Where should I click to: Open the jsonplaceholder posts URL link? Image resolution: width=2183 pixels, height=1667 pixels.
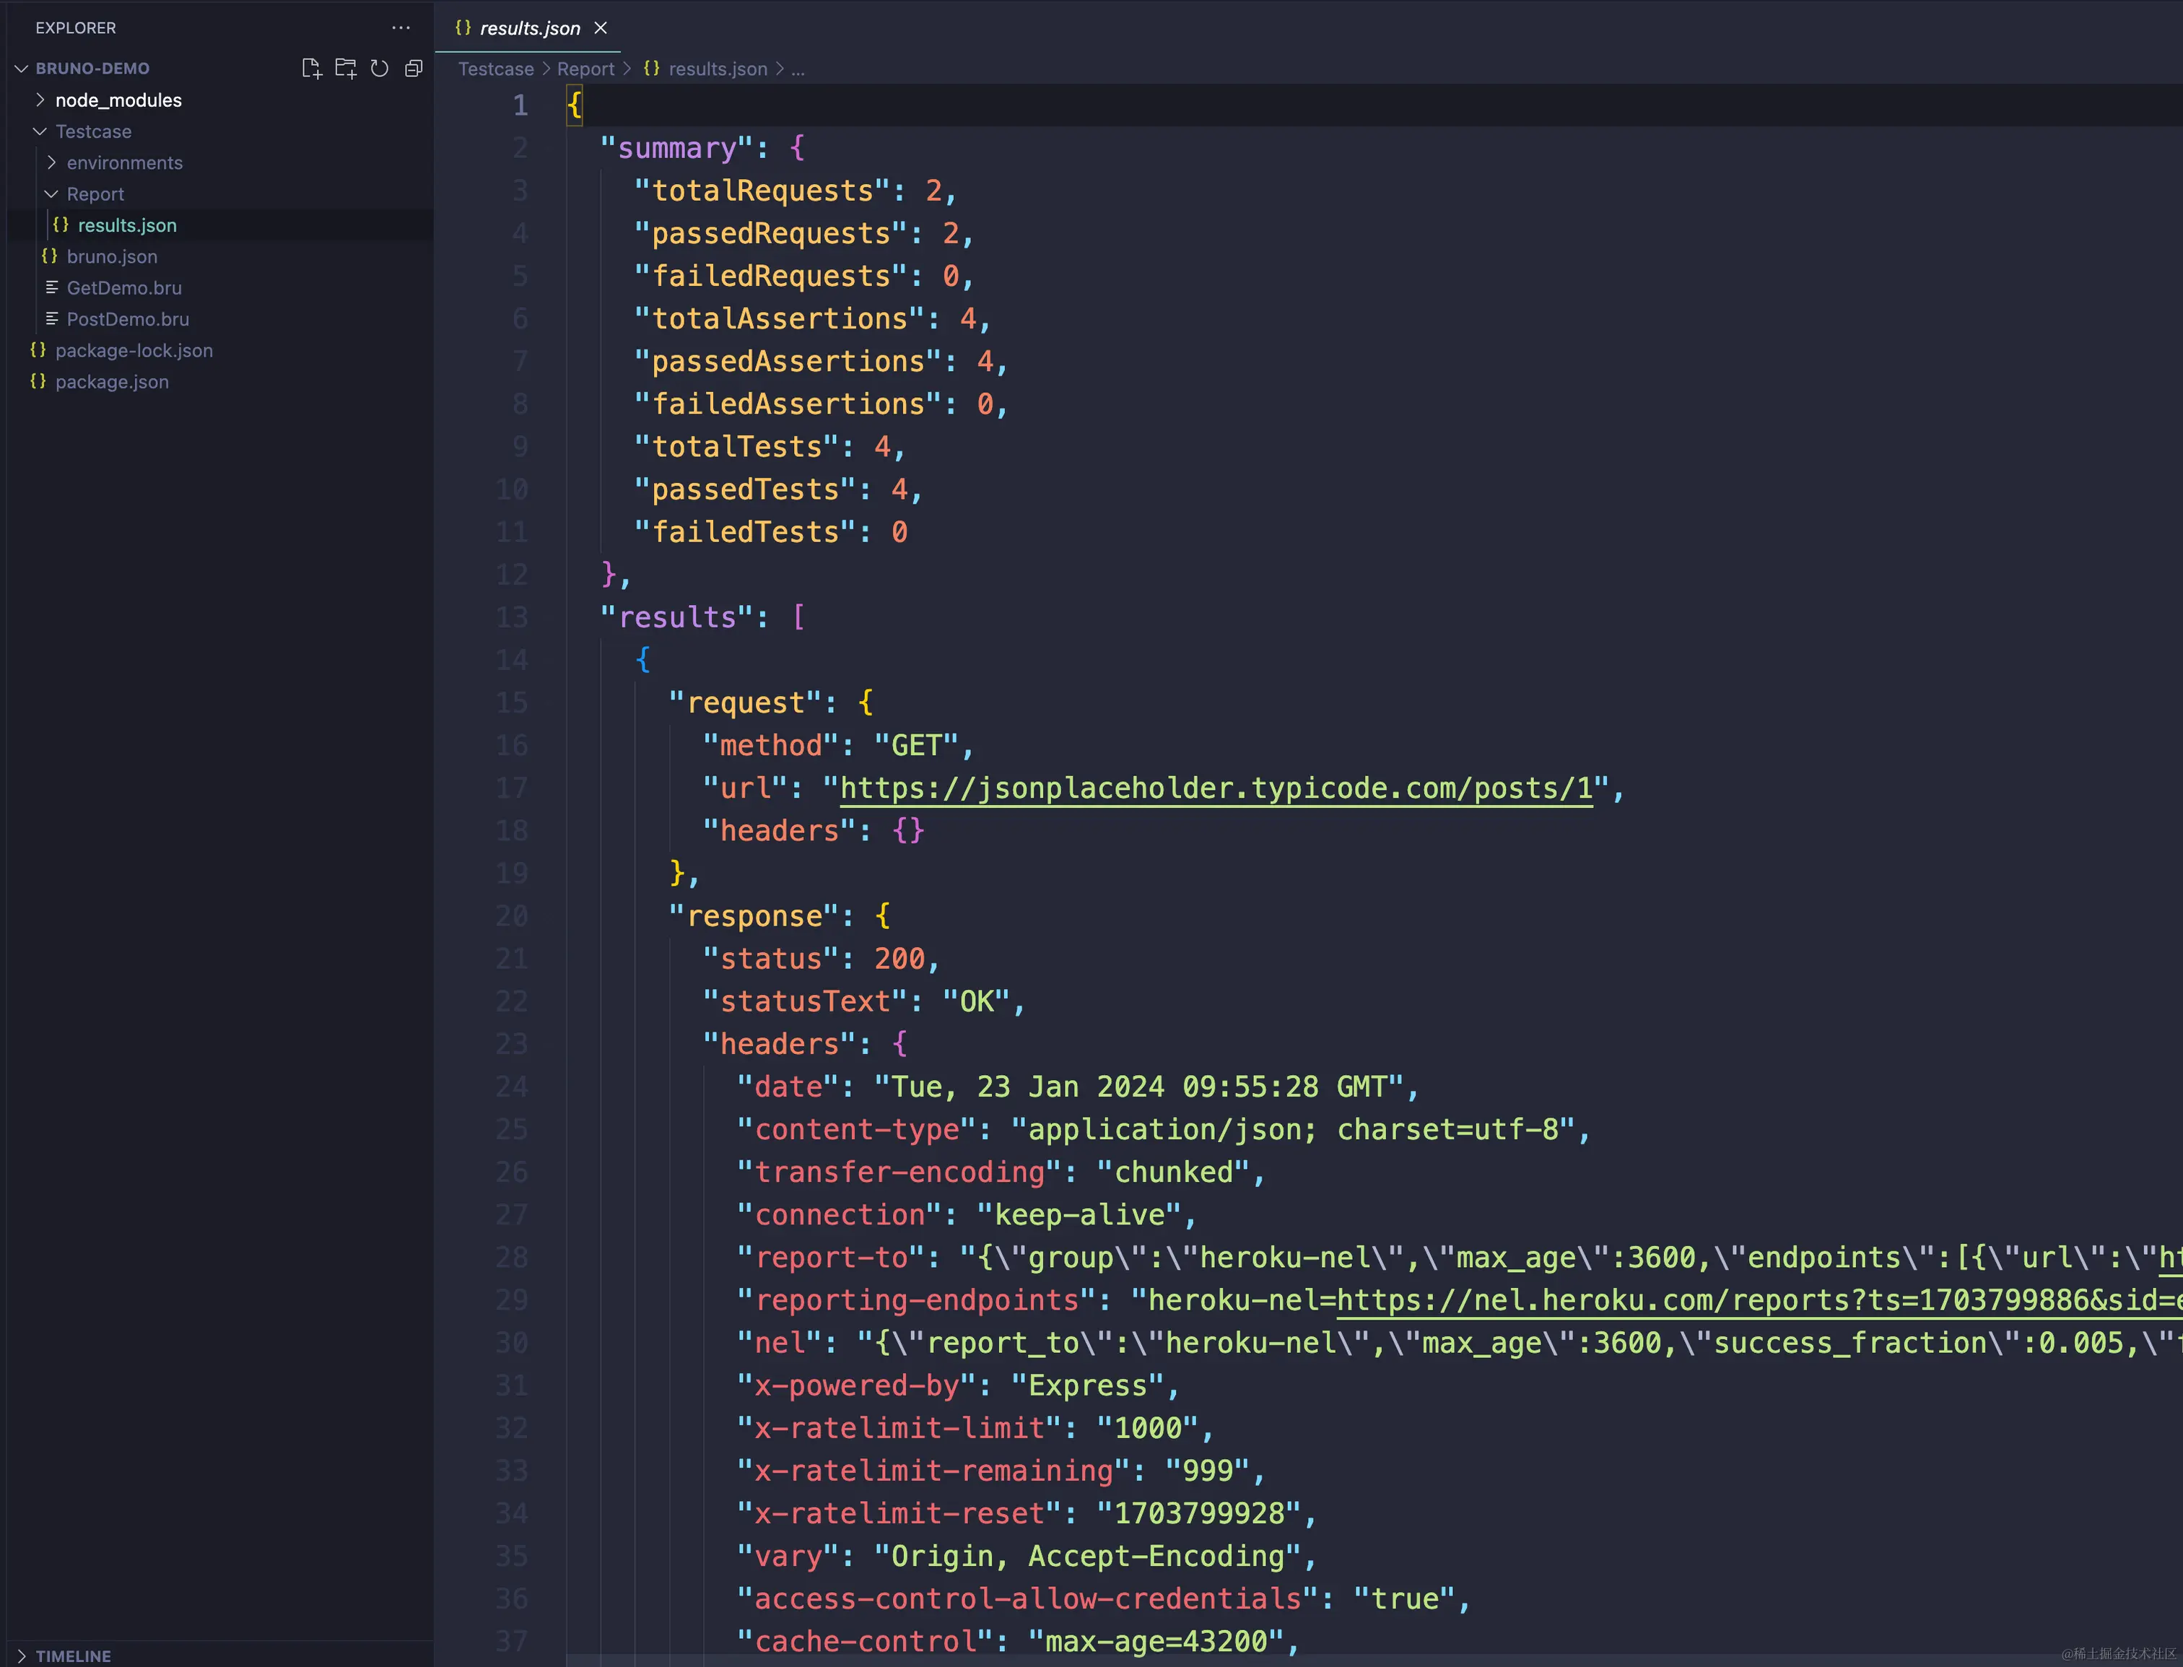1216,788
